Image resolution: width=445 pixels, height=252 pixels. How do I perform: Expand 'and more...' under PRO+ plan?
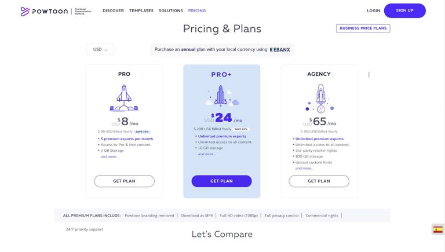click(206, 154)
